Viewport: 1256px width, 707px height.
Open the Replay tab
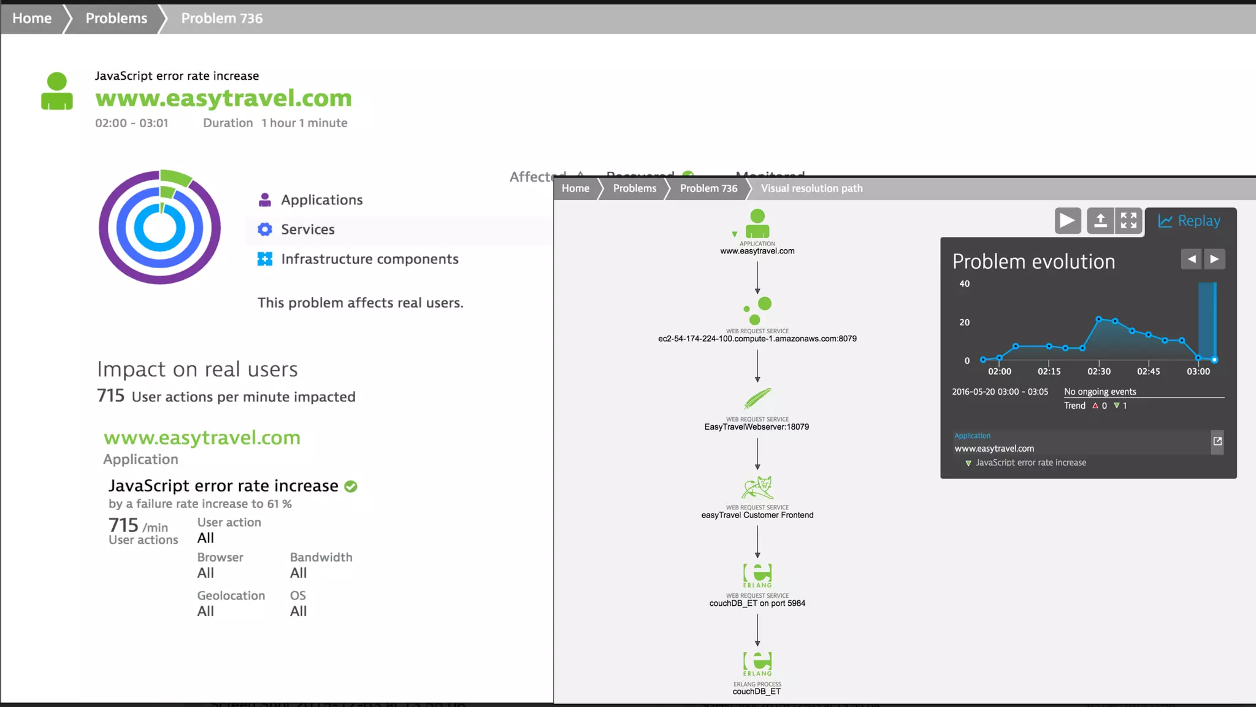(1189, 221)
